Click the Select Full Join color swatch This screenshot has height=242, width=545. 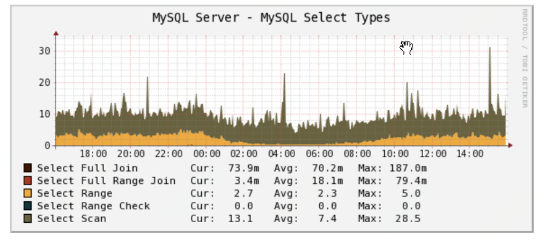pos(27,168)
